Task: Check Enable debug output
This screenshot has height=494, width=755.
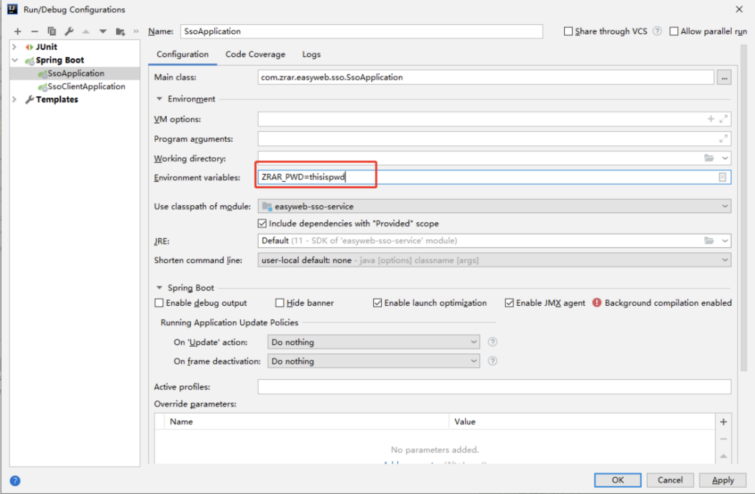Action: [159, 303]
